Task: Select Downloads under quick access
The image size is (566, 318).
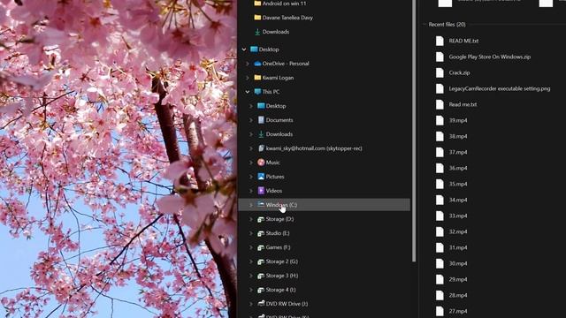Action: click(276, 32)
